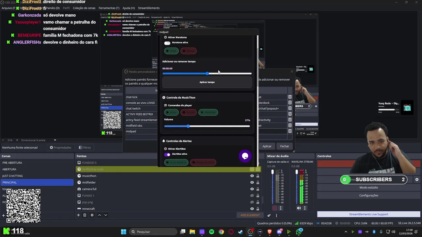Image resolution: width=422 pixels, height=237 pixels.
Task: Select the PRE ABERTURA scene
Action: (x=37, y=163)
